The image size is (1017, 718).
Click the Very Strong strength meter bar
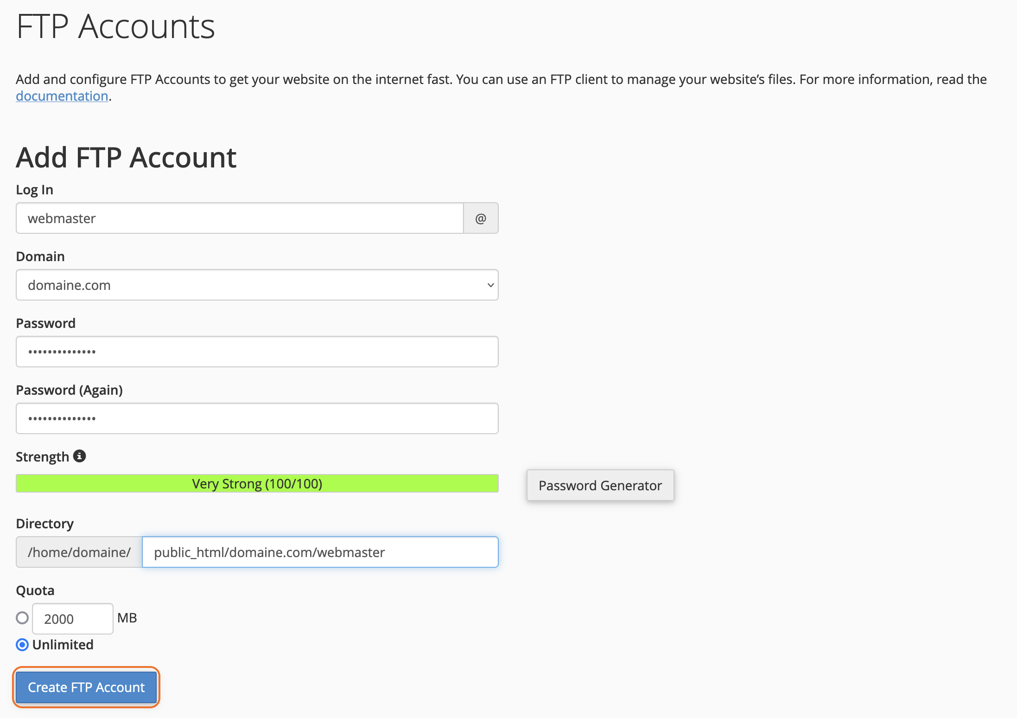point(257,483)
